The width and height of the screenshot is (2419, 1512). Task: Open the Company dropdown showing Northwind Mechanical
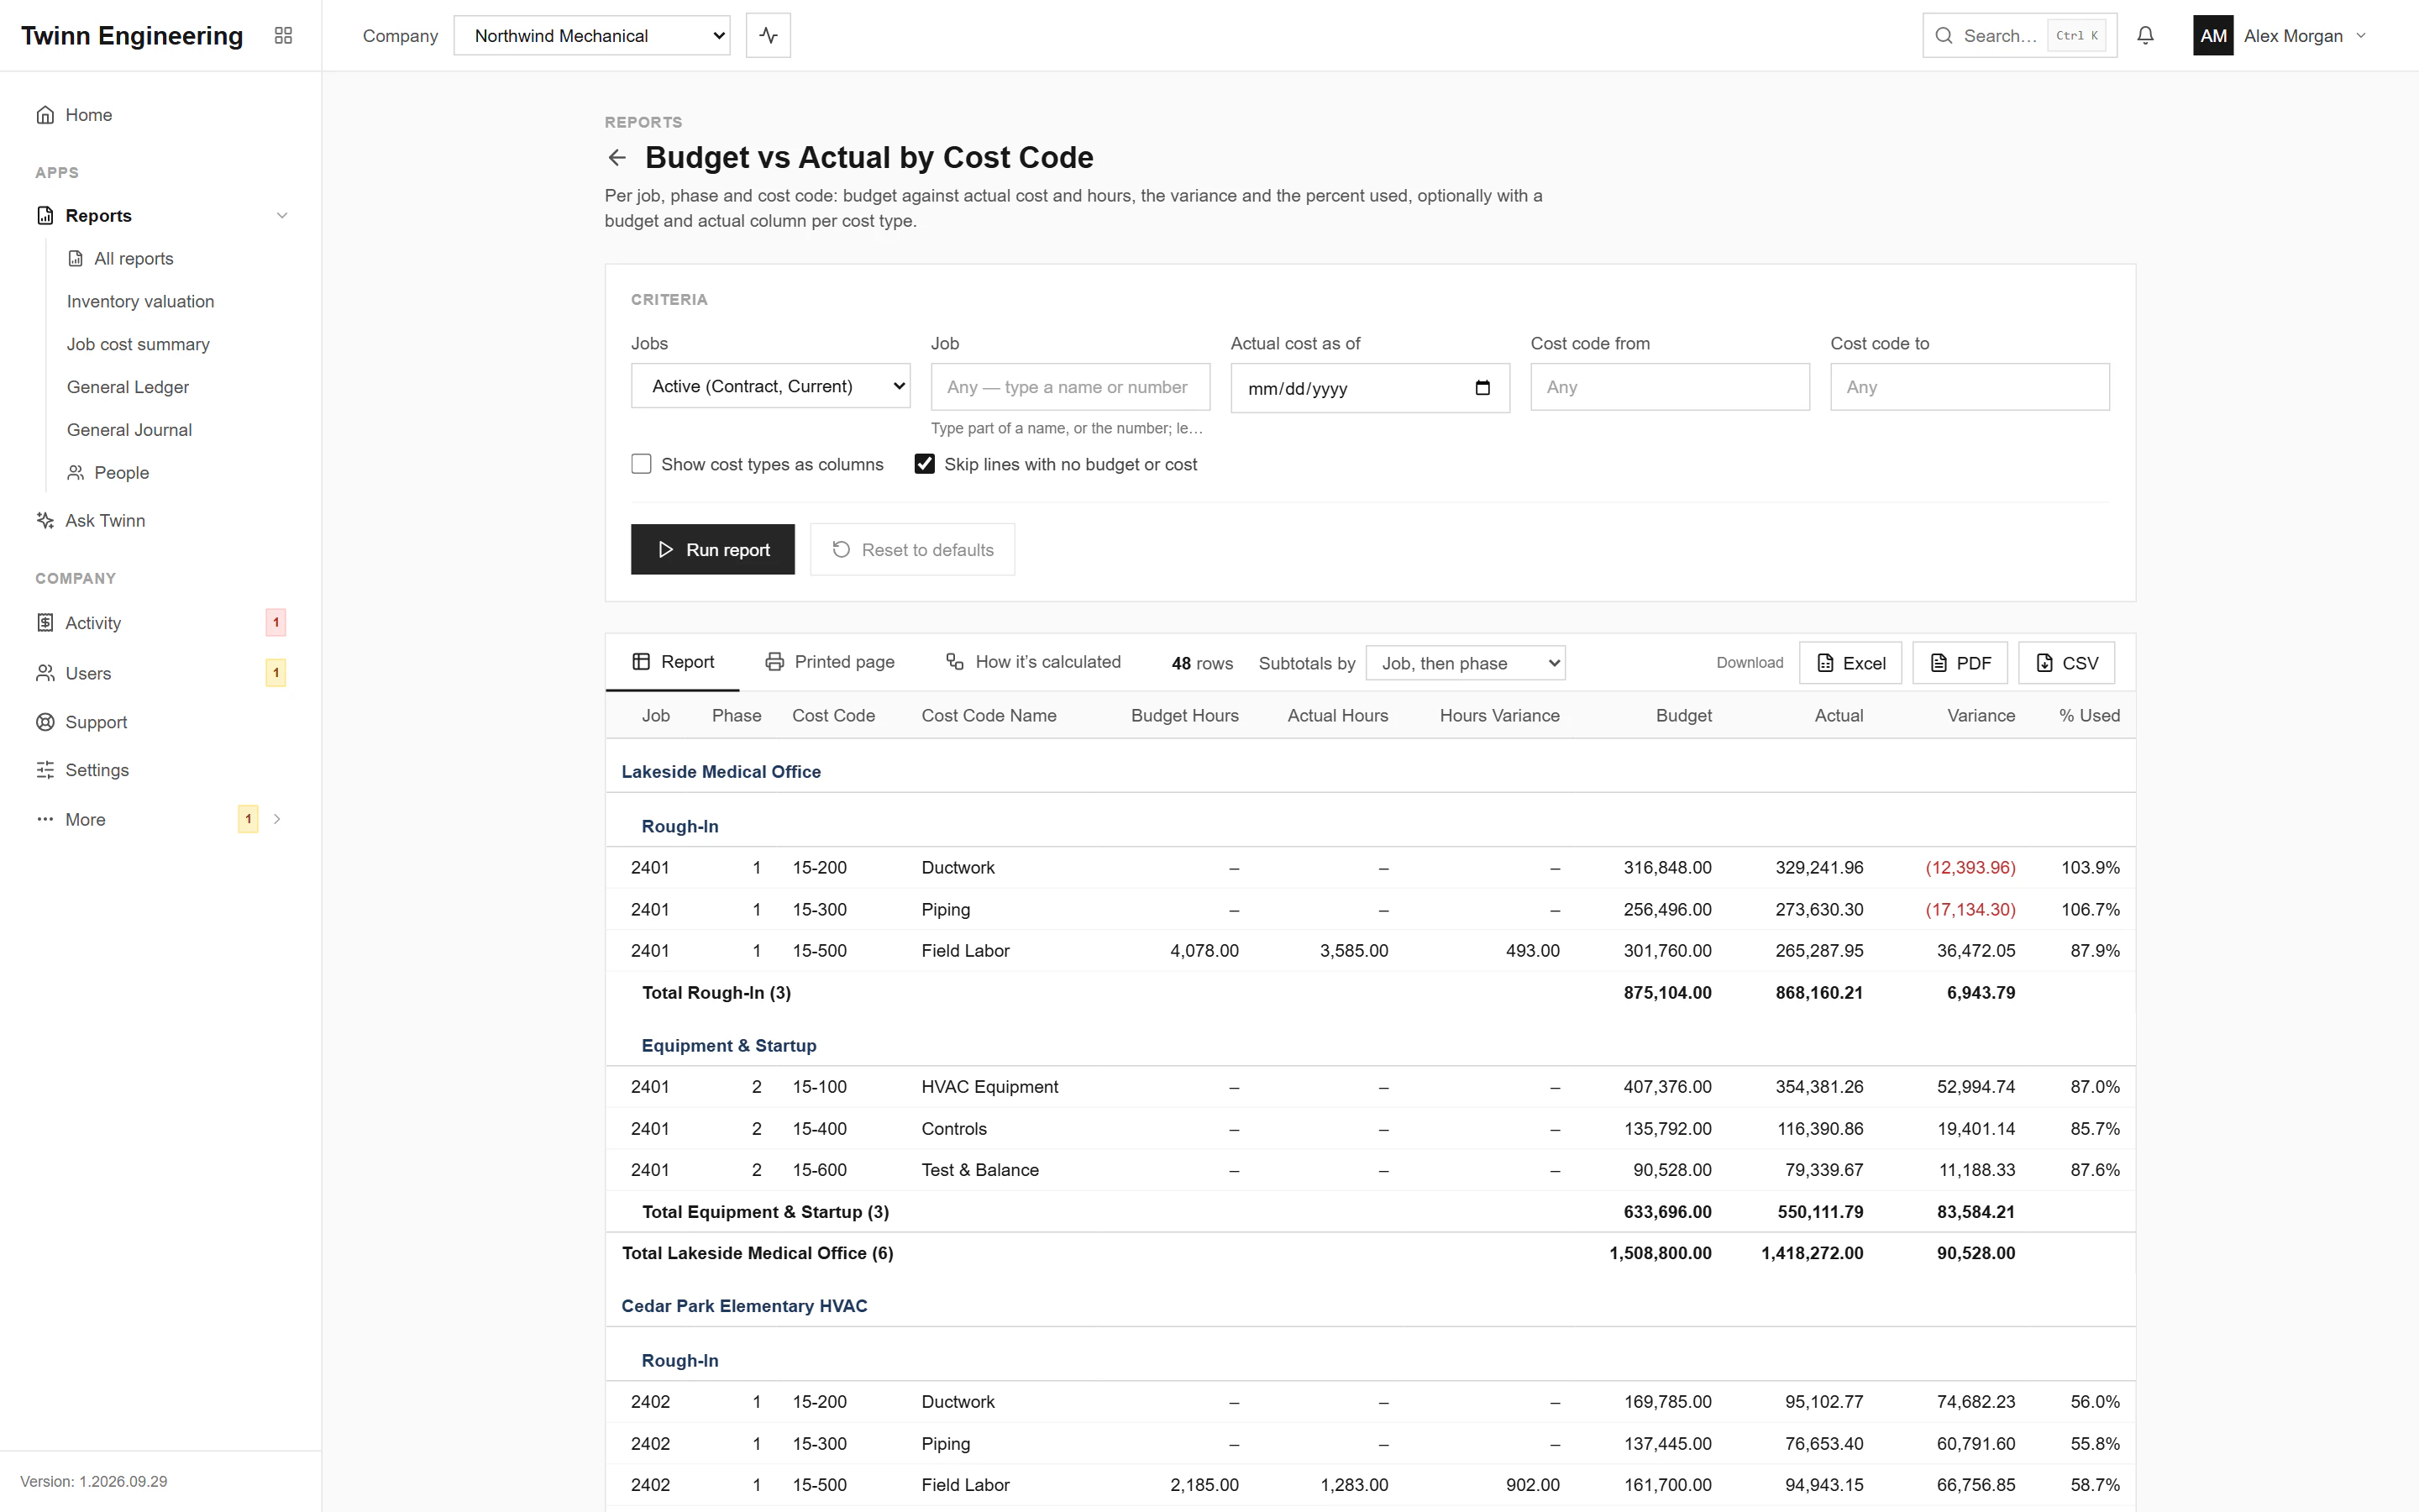[x=592, y=36]
